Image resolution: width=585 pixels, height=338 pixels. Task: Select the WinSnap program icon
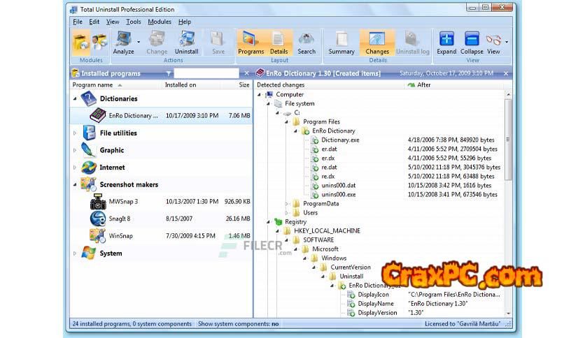[98, 235]
